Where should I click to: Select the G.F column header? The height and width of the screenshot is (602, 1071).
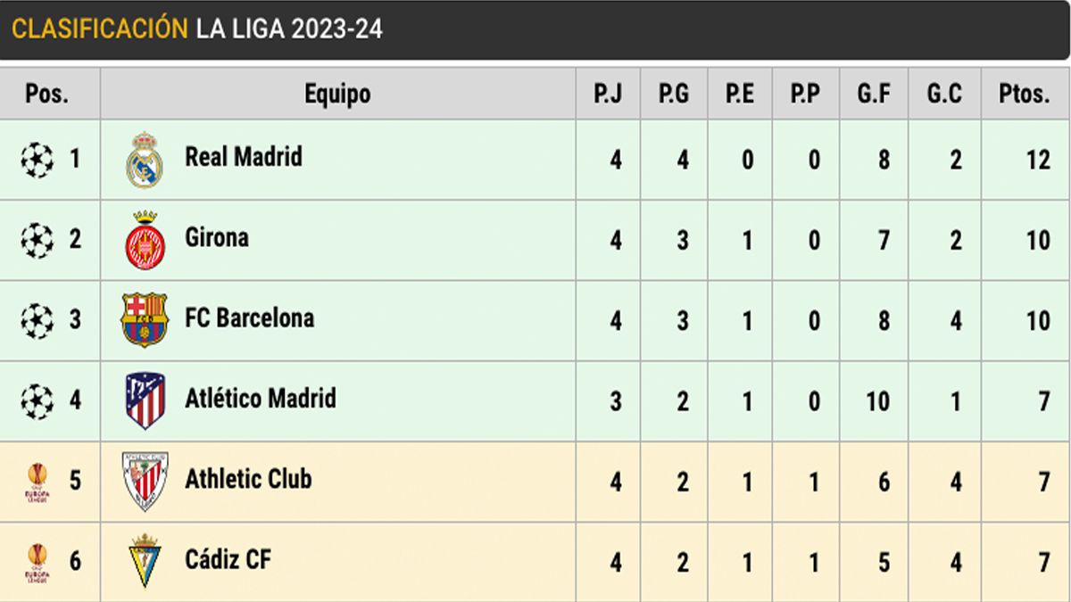click(x=874, y=94)
